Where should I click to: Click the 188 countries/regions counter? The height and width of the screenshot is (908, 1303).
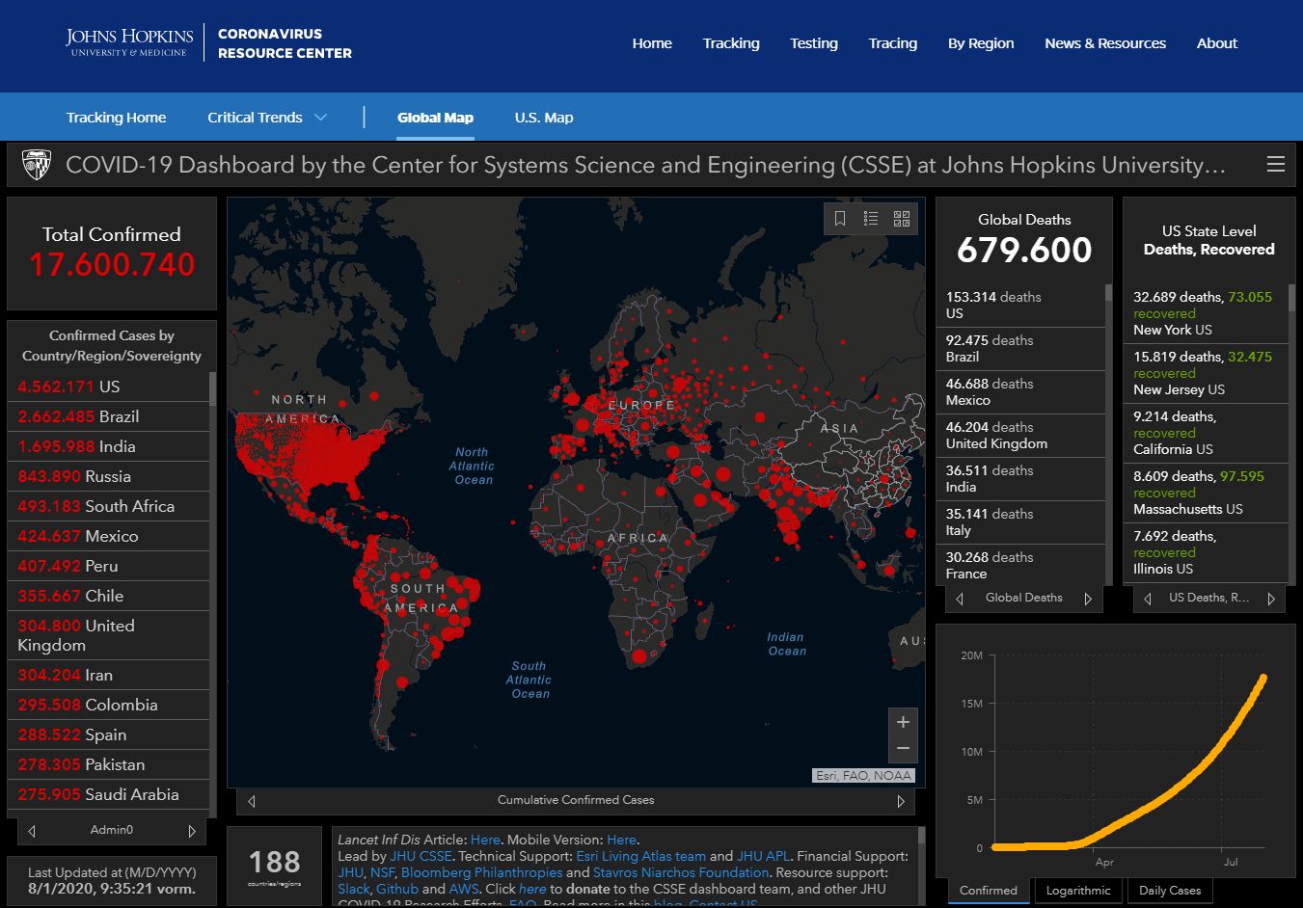click(274, 866)
